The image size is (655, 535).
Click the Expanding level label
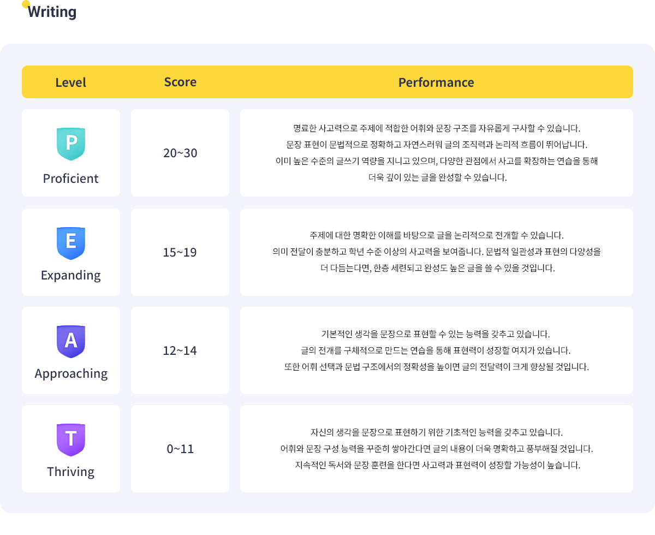[x=71, y=275]
